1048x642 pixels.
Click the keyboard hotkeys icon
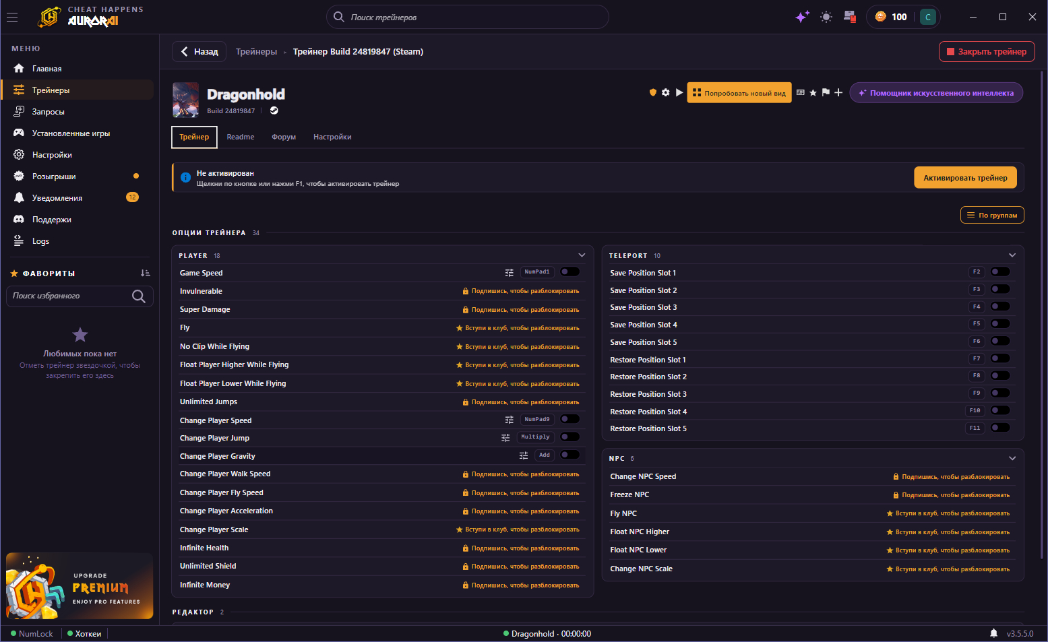801,92
